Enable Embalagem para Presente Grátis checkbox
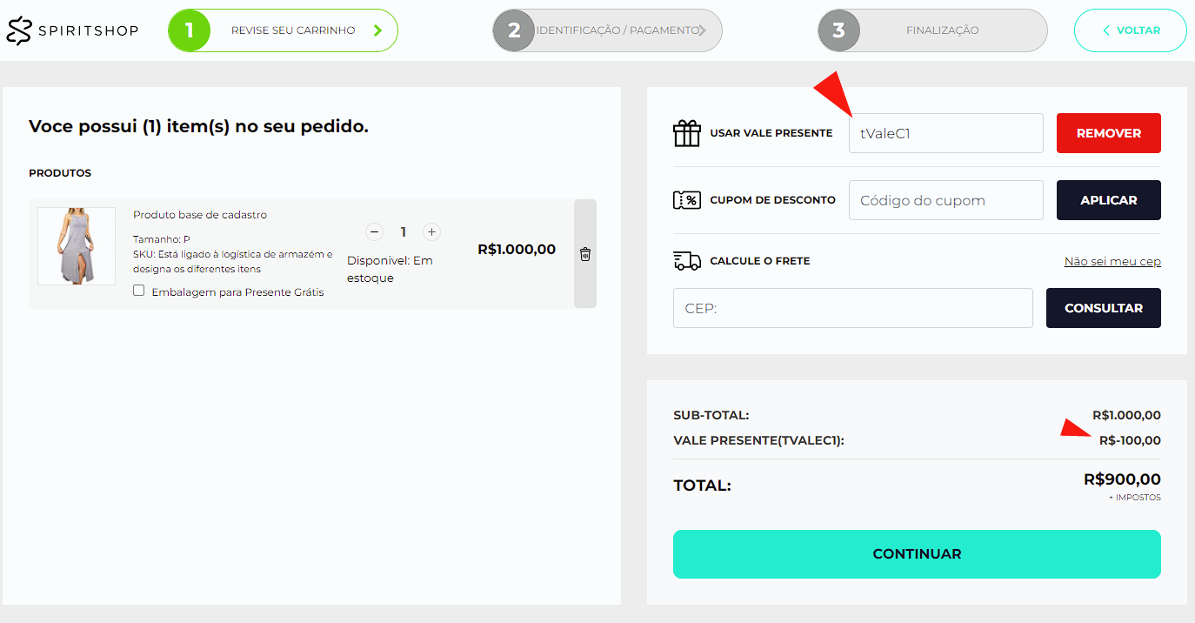Screen dimensions: 1195x623 click(x=139, y=291)
